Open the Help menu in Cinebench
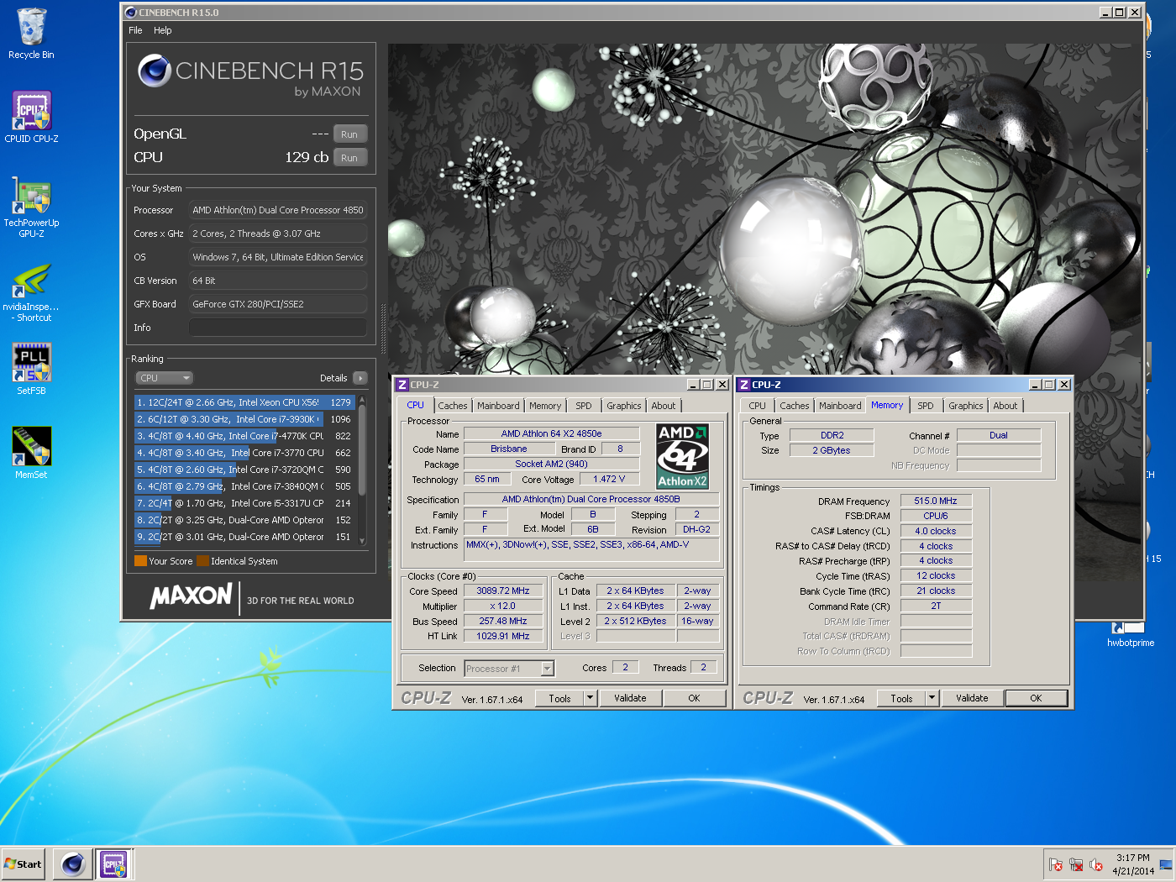The width and height of the screenshot is (1176, 882). [163, 30]
